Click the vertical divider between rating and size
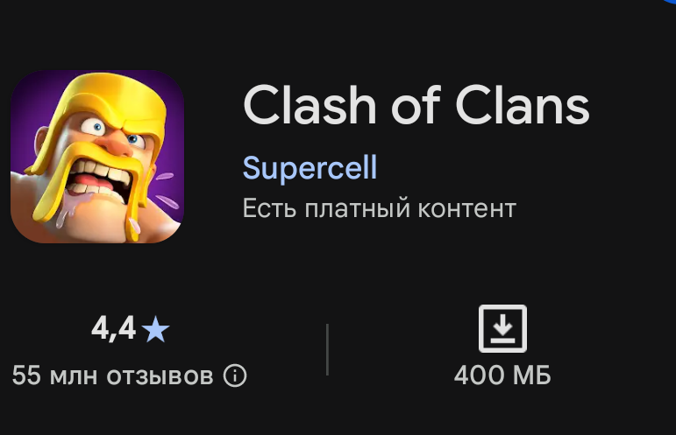The width and height of the screenshot is (676, 435). point(328,349)
